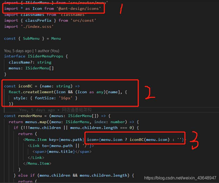Image resolution: width=219 pixels, height=183 pixels.
Task: Click the closing '</Menu.Item>' tag
Action: click(37, 163)
